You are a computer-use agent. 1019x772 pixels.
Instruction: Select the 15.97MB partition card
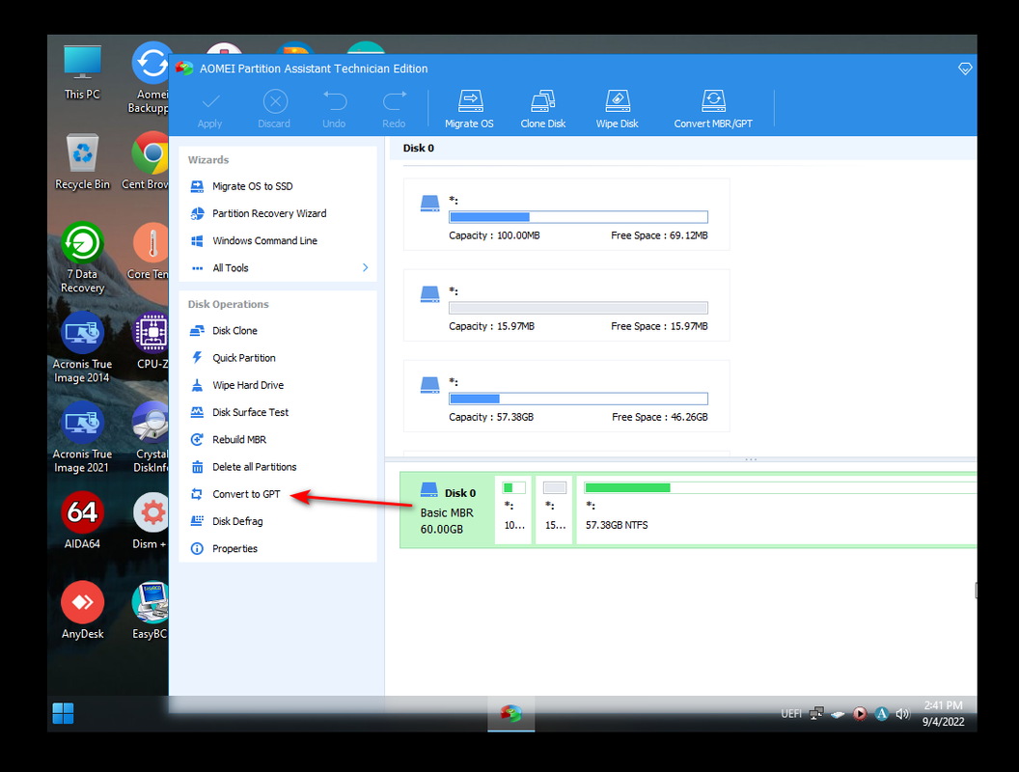pos(566,305)
